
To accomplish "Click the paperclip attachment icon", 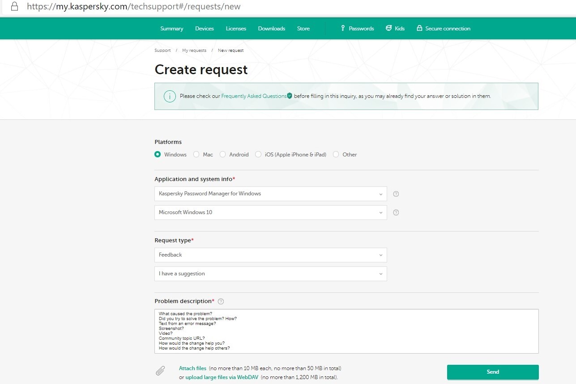I will 160,371.
